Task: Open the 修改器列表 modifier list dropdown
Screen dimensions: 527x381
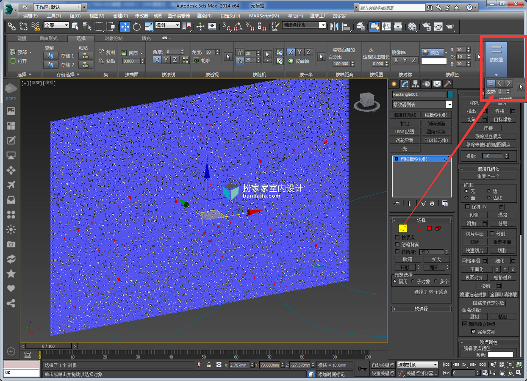Action: [x=422, y=104]
